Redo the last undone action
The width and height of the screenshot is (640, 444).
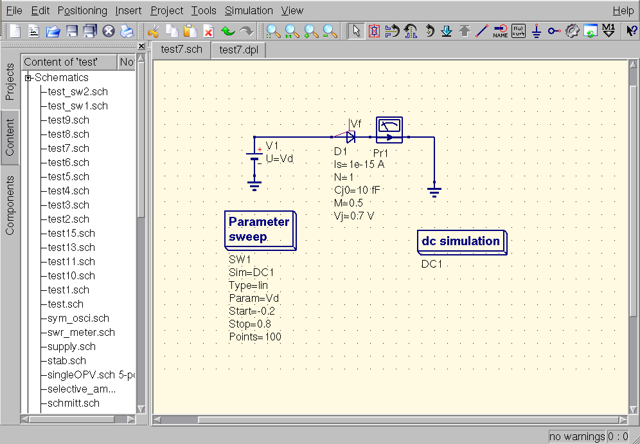[x=246, y=31]
